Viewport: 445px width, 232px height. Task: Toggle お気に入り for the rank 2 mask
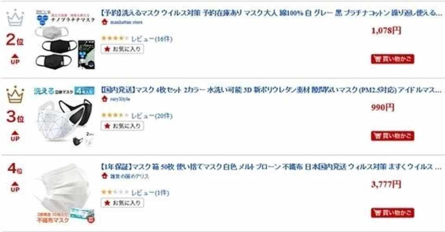[122, 49]
